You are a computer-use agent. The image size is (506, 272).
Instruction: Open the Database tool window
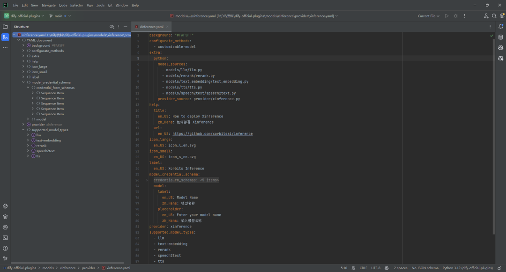[500, 37]
